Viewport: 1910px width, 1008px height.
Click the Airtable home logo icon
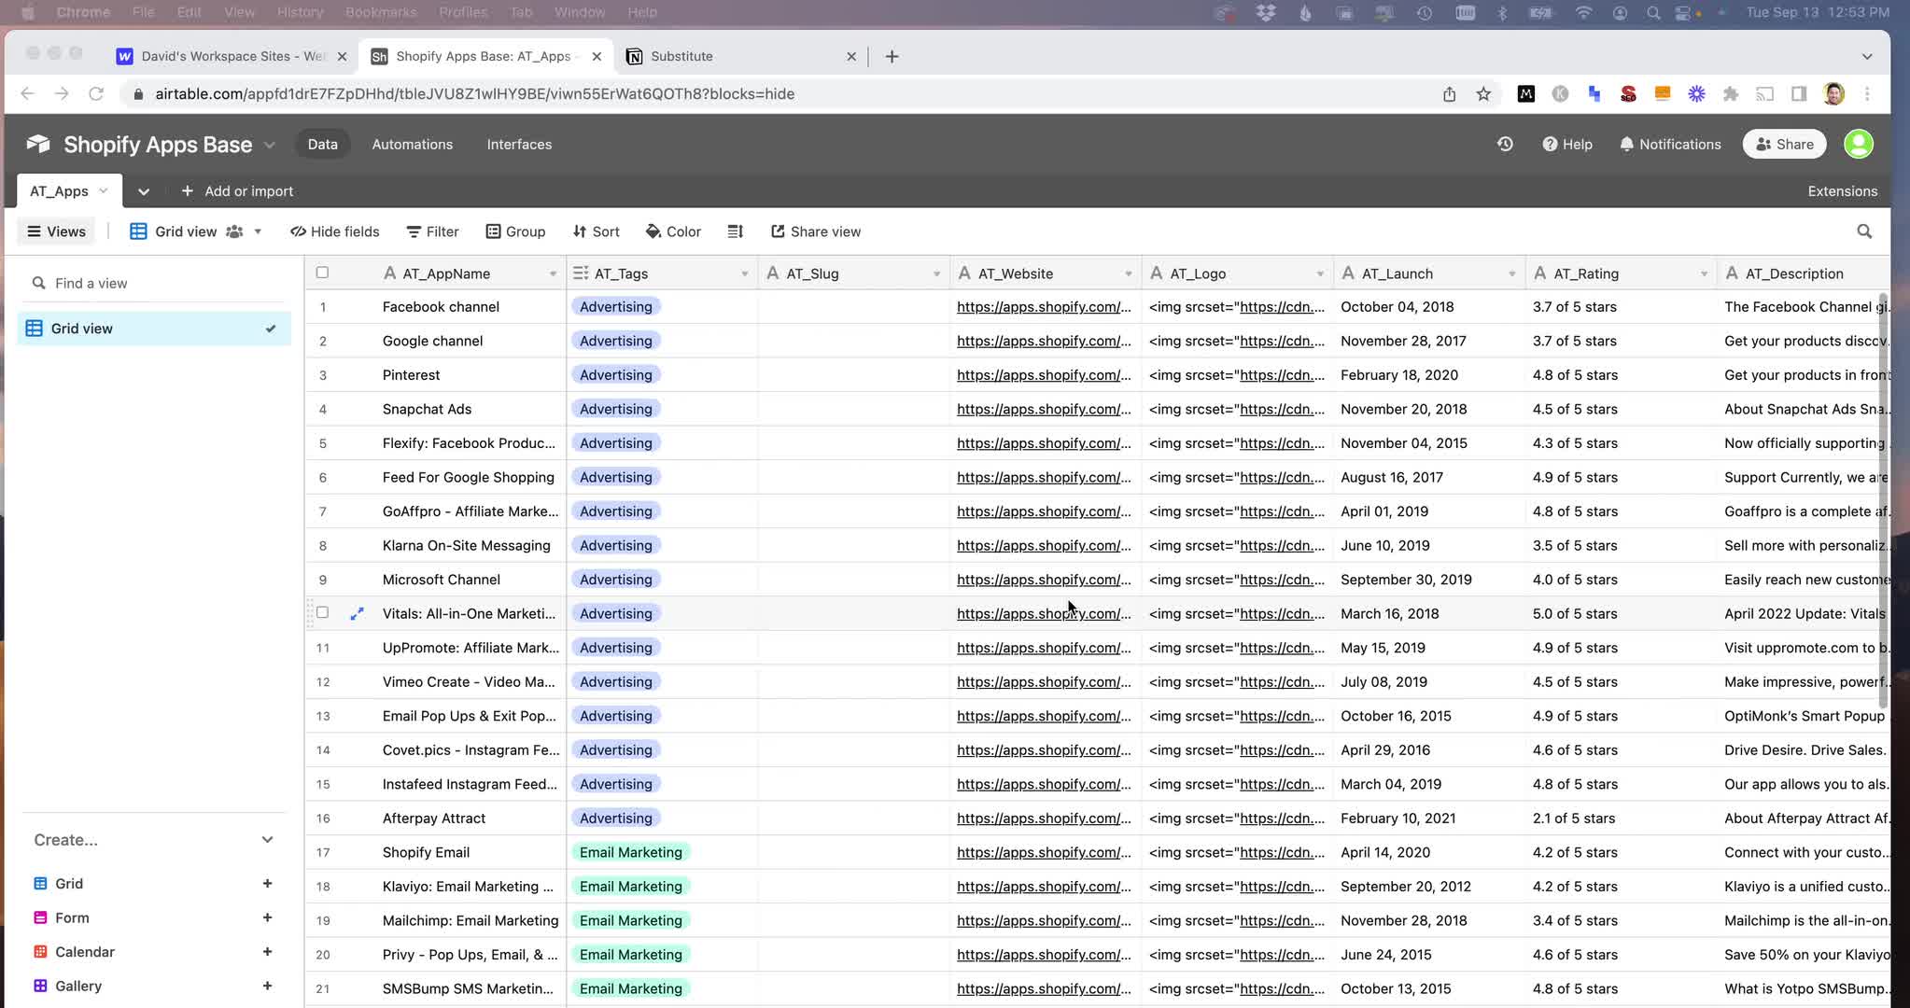(38, 144)
